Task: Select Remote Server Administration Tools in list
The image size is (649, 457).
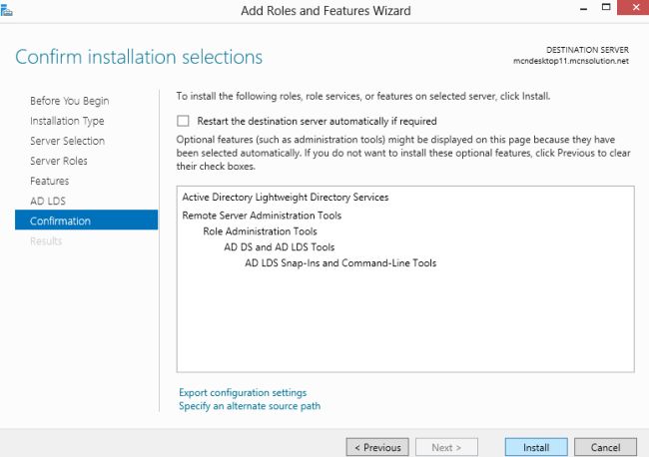Action: (262, 215)
